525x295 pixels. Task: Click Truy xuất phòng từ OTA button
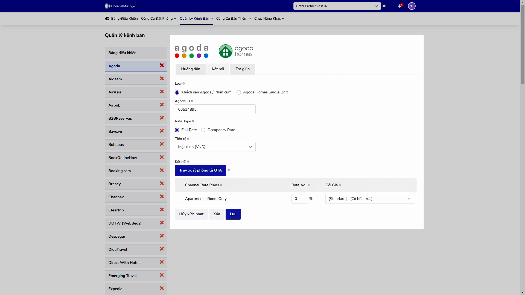pos(200,170)
